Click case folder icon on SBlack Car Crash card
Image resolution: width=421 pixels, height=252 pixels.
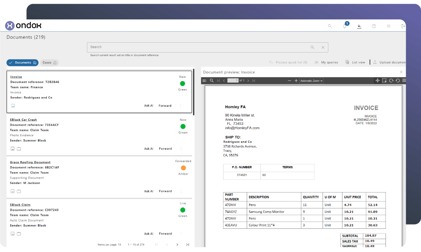coord(19,148)
